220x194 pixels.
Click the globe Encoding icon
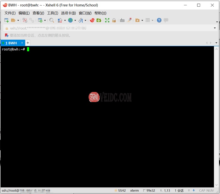pos(70,20)
